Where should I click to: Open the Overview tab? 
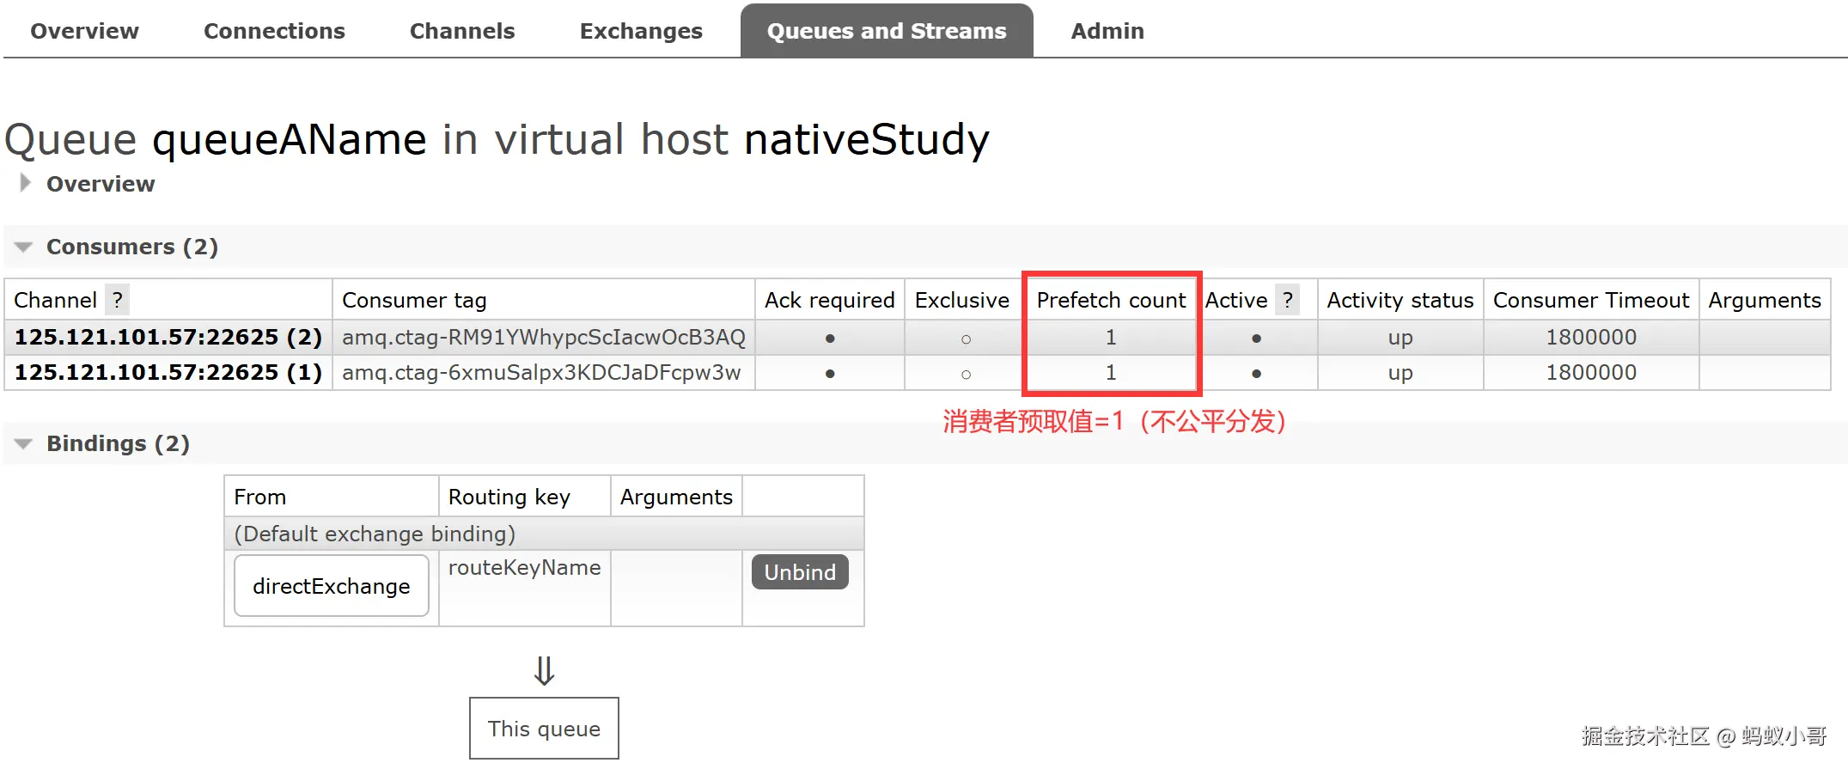coord(84,31)
